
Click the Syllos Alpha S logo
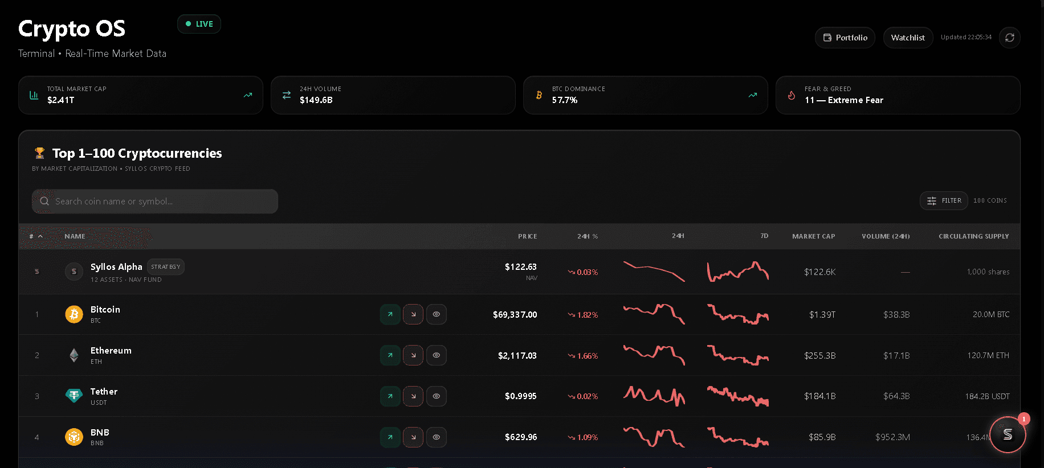[74, 272]
